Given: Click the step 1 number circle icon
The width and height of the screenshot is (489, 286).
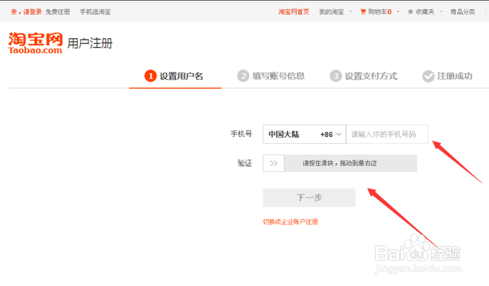Looking at the screenshot, I should pos(150,76).
